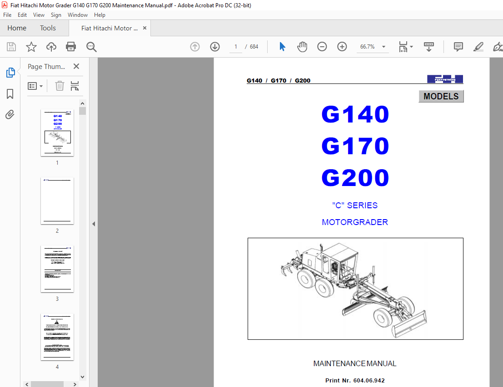Select page 4 thumbnail

(x=57, y=337)
